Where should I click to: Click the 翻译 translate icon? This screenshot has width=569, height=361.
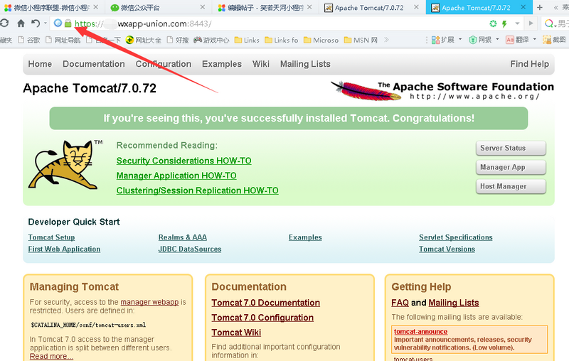point(510,40)
